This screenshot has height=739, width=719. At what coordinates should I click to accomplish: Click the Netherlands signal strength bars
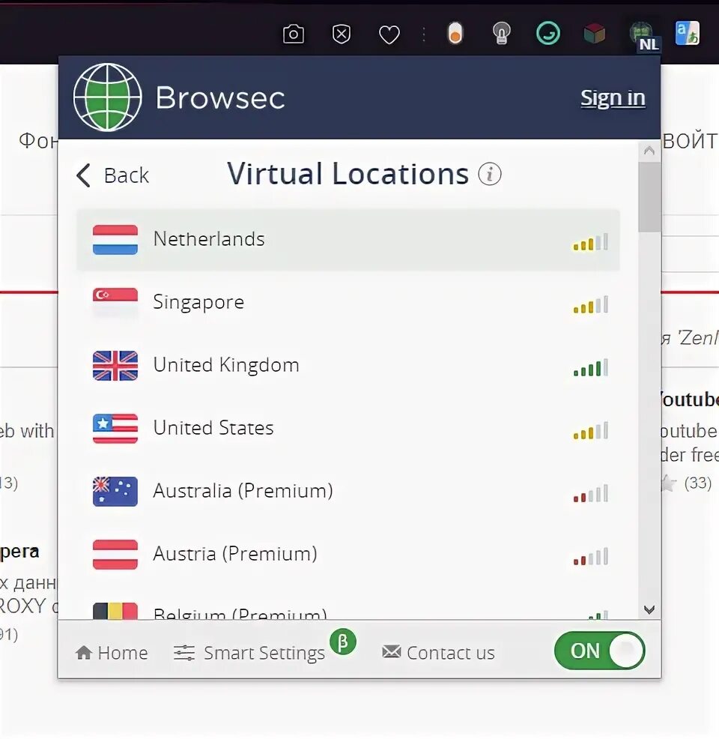(590, 242)
